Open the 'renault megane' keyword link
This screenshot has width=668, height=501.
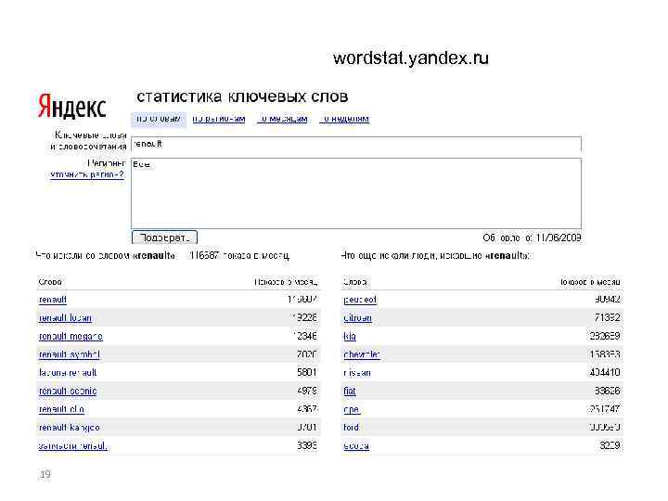[71, 336]
